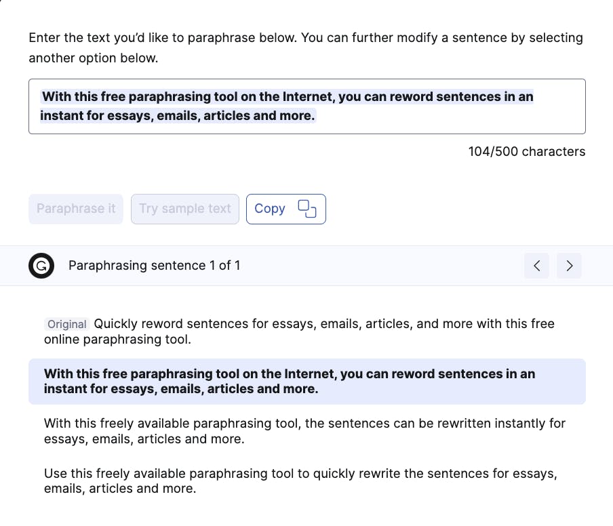Viewport: 613px width, 526px height.
Task: Click 'online paraphrasing tool.' in the Original sentence
Action: point(117,340)
